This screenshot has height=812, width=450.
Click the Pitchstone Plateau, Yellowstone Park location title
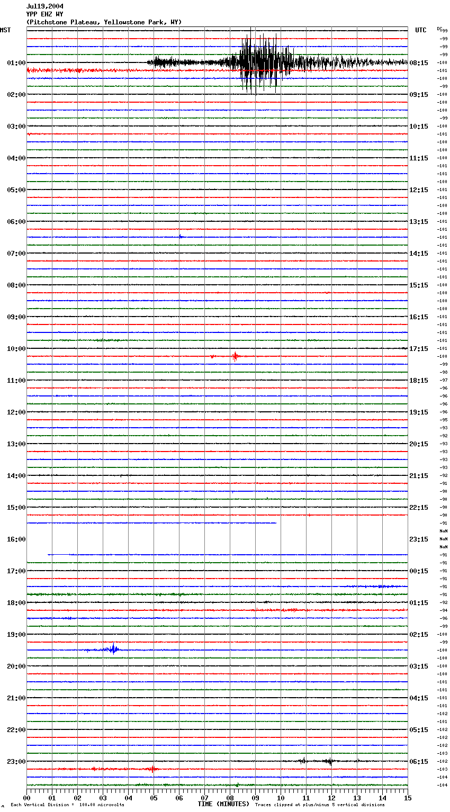point(104,22)
